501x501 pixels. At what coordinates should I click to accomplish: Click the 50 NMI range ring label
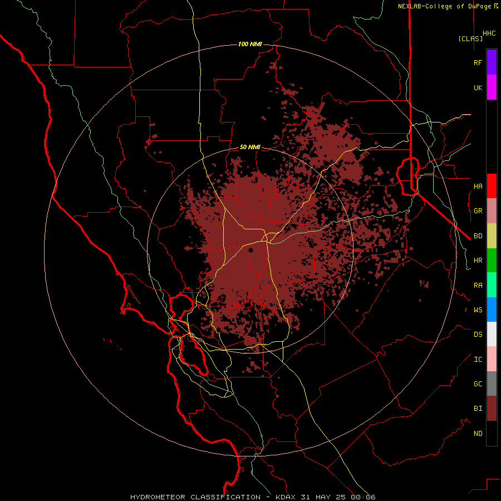250,148
